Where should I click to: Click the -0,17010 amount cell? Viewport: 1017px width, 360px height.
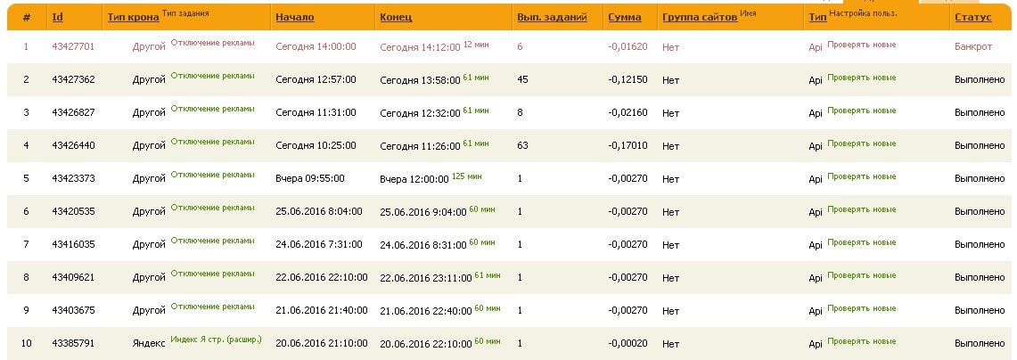pos(628,145)
